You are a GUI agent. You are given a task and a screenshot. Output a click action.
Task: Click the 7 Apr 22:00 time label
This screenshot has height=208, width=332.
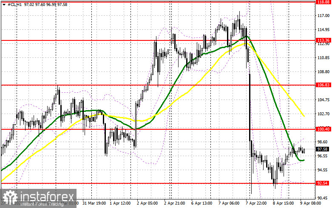(x=256, y=203)
